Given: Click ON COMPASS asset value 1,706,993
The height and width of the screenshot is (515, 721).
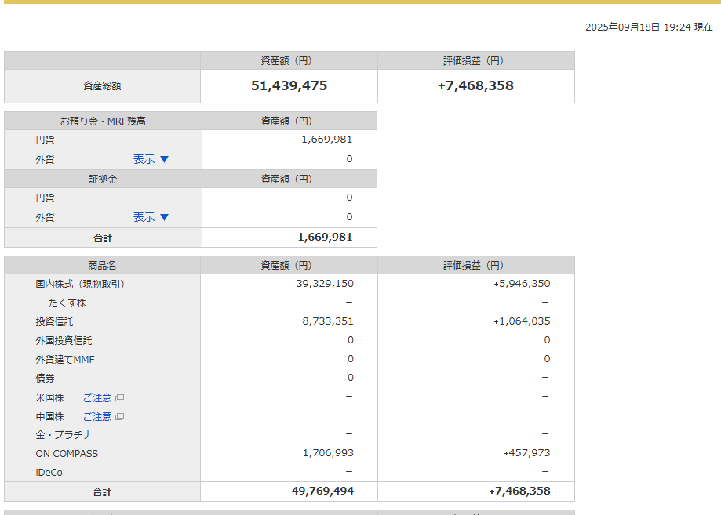Looking at the screenshot, I should tap(328, 453).
